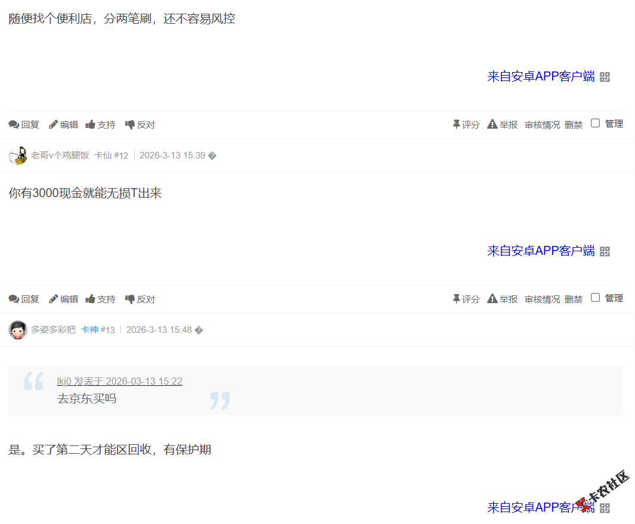The height and width of the screenshot is (524, 635).
Task: Click 来自安卓APP客户端 link on post #12
Action: pyautogui.click(x=540, y=251)
